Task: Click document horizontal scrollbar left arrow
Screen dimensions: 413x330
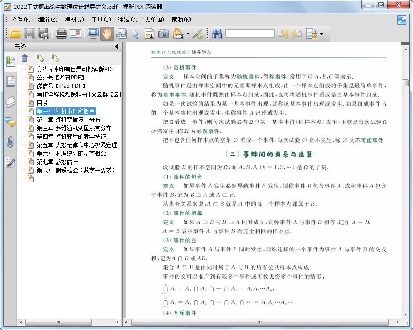Action: pyautogui.click(x=126, y=322)
